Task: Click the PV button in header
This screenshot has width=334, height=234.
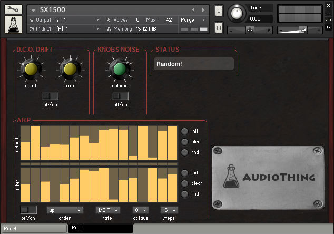Action: [x=328, y=27]
